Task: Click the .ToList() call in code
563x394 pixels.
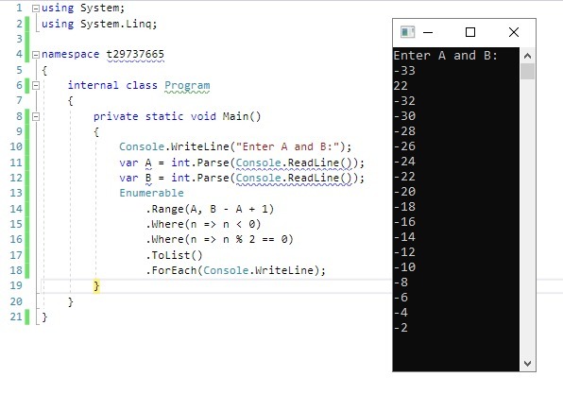Action: click(174, 255)
